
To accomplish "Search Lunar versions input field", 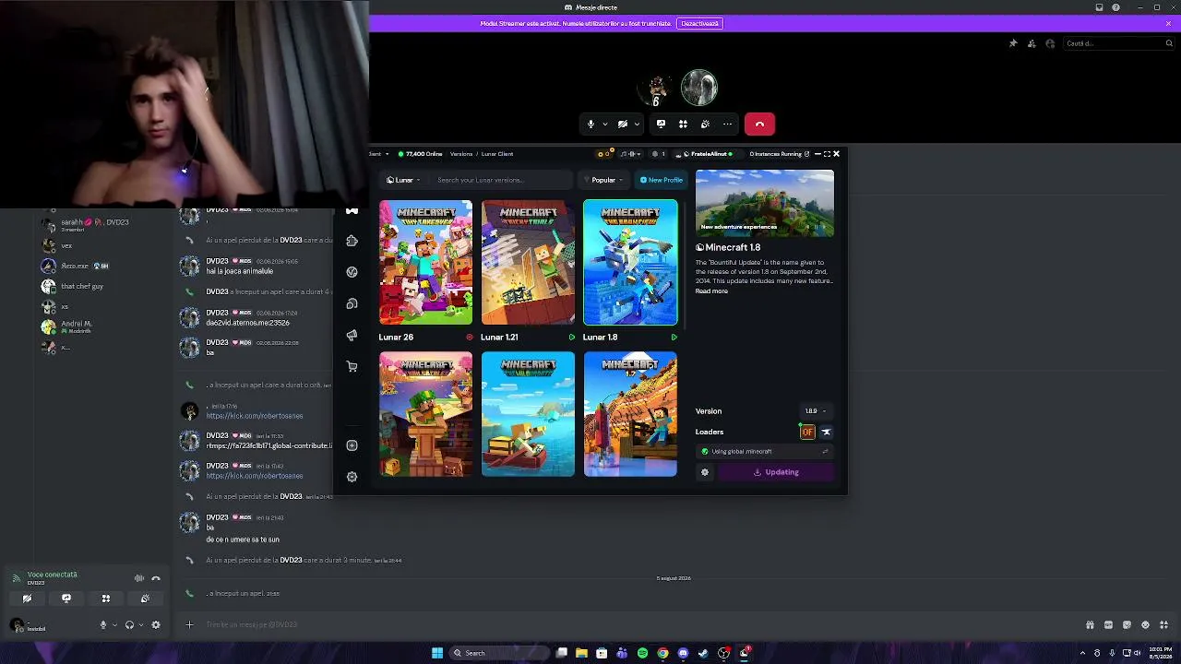I will [x=503, y=180].
